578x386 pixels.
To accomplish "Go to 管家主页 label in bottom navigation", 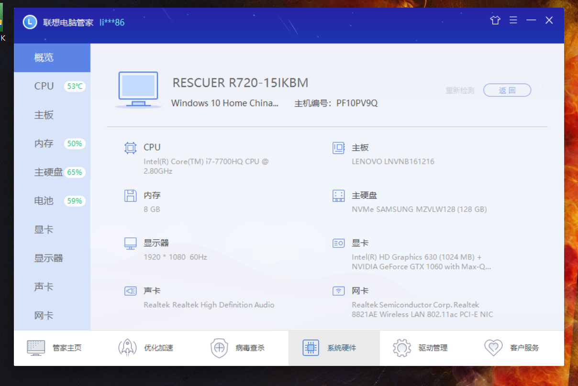I will pos(67,348).
